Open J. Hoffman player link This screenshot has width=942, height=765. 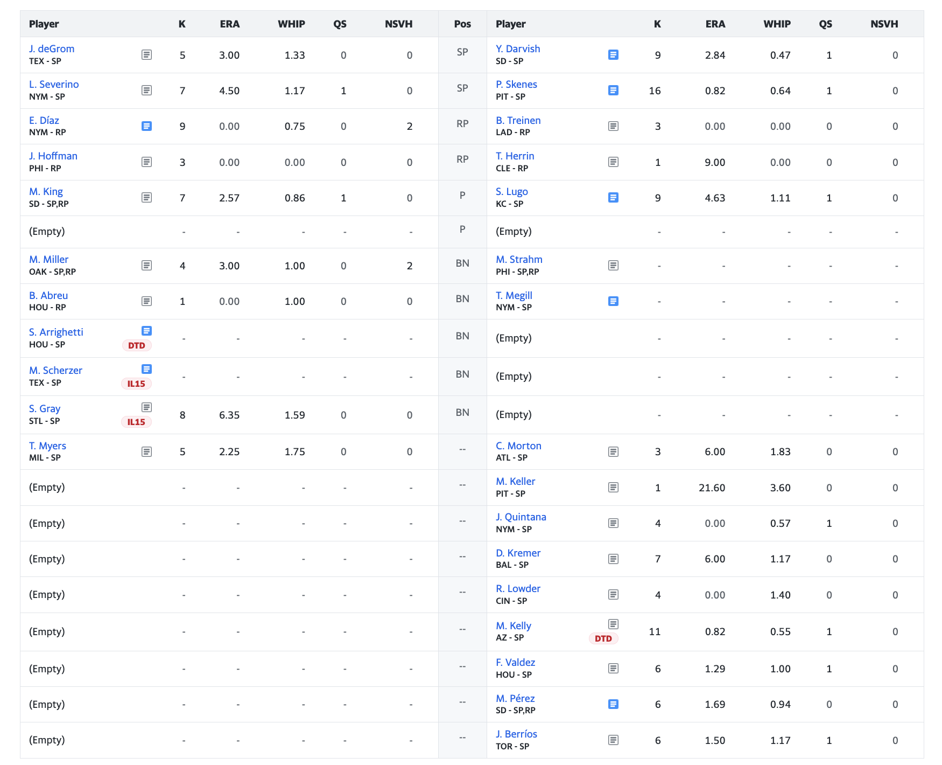pos(53,156)
